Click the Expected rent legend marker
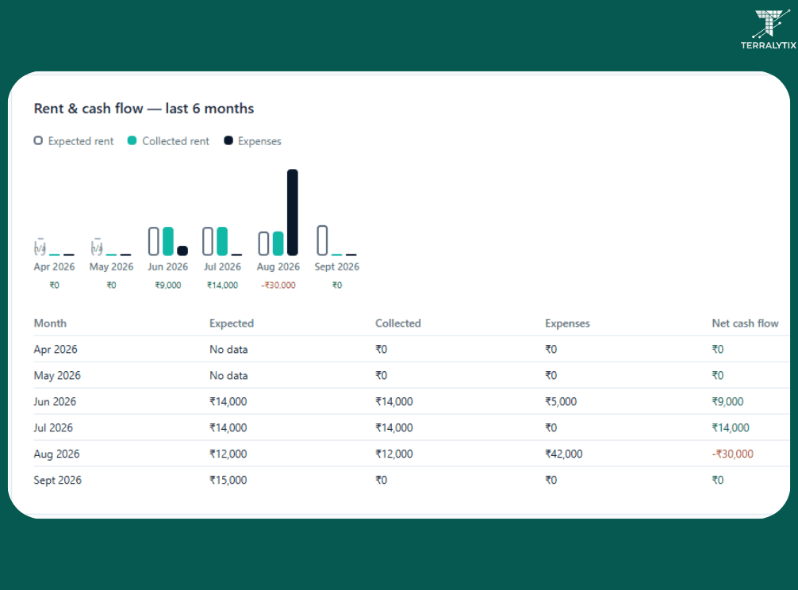This screenshot has width=798, height=590. click(38, 140)
